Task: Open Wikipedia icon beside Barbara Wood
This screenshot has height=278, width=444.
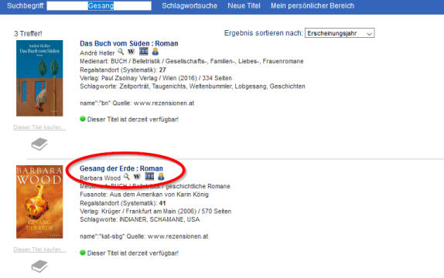Action: click(x=137, y=177)
